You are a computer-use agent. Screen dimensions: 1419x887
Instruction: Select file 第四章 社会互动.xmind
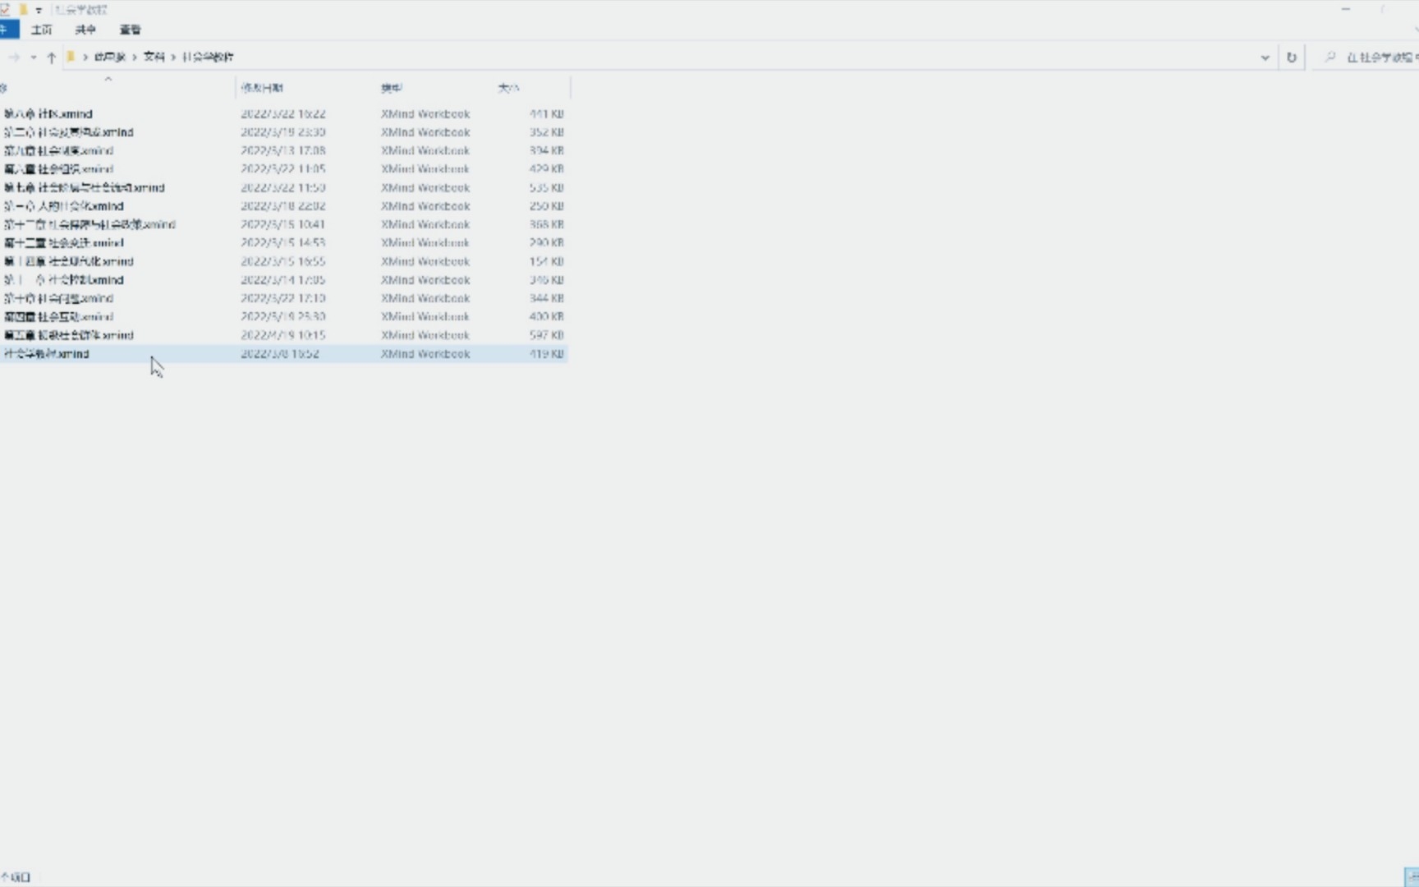tap(58, 317)
